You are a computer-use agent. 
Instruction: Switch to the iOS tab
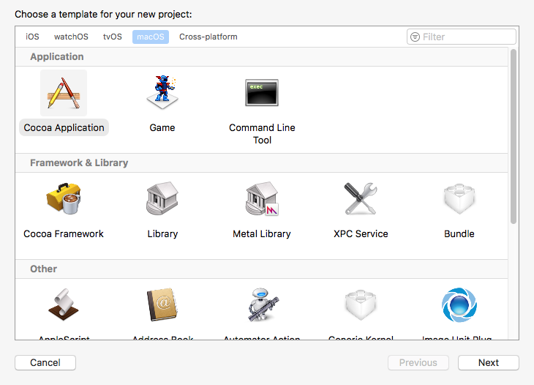tap(32, 37)
